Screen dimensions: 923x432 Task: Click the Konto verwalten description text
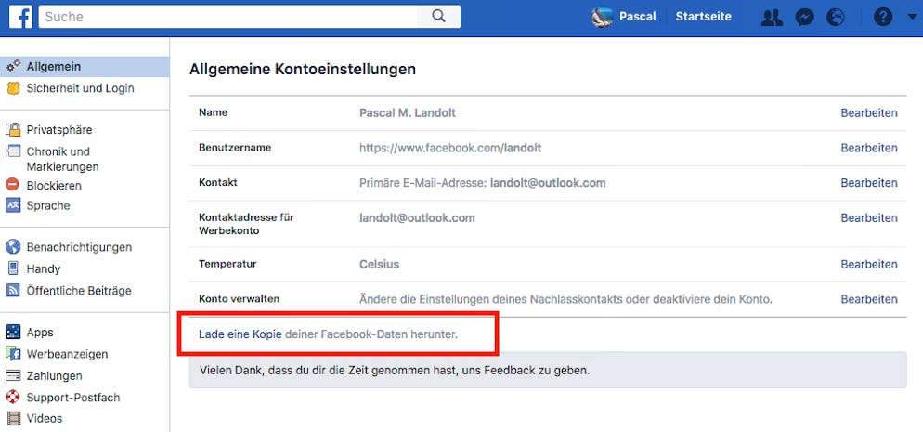pyautogui.click(x=565, y=299)
